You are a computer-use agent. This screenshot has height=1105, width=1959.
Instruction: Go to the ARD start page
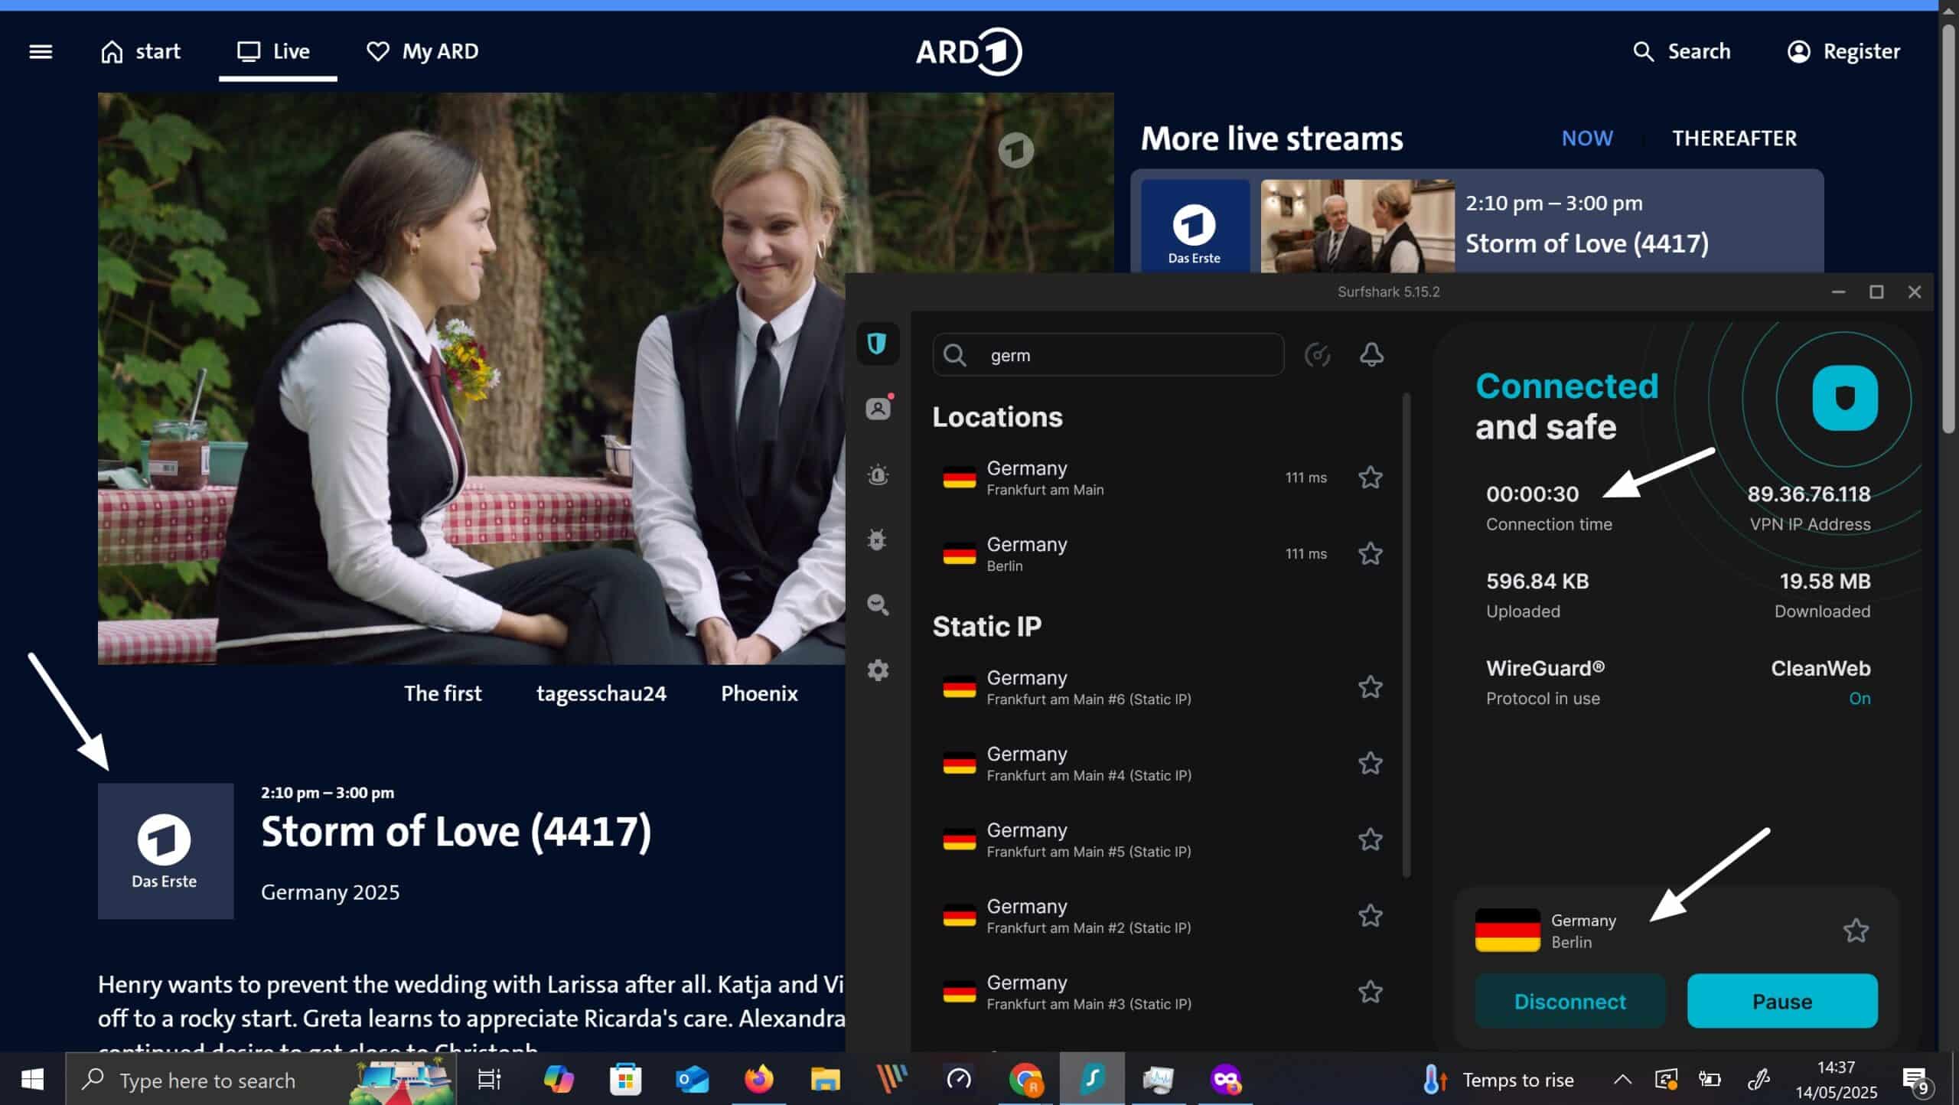(x=141, y=51)
